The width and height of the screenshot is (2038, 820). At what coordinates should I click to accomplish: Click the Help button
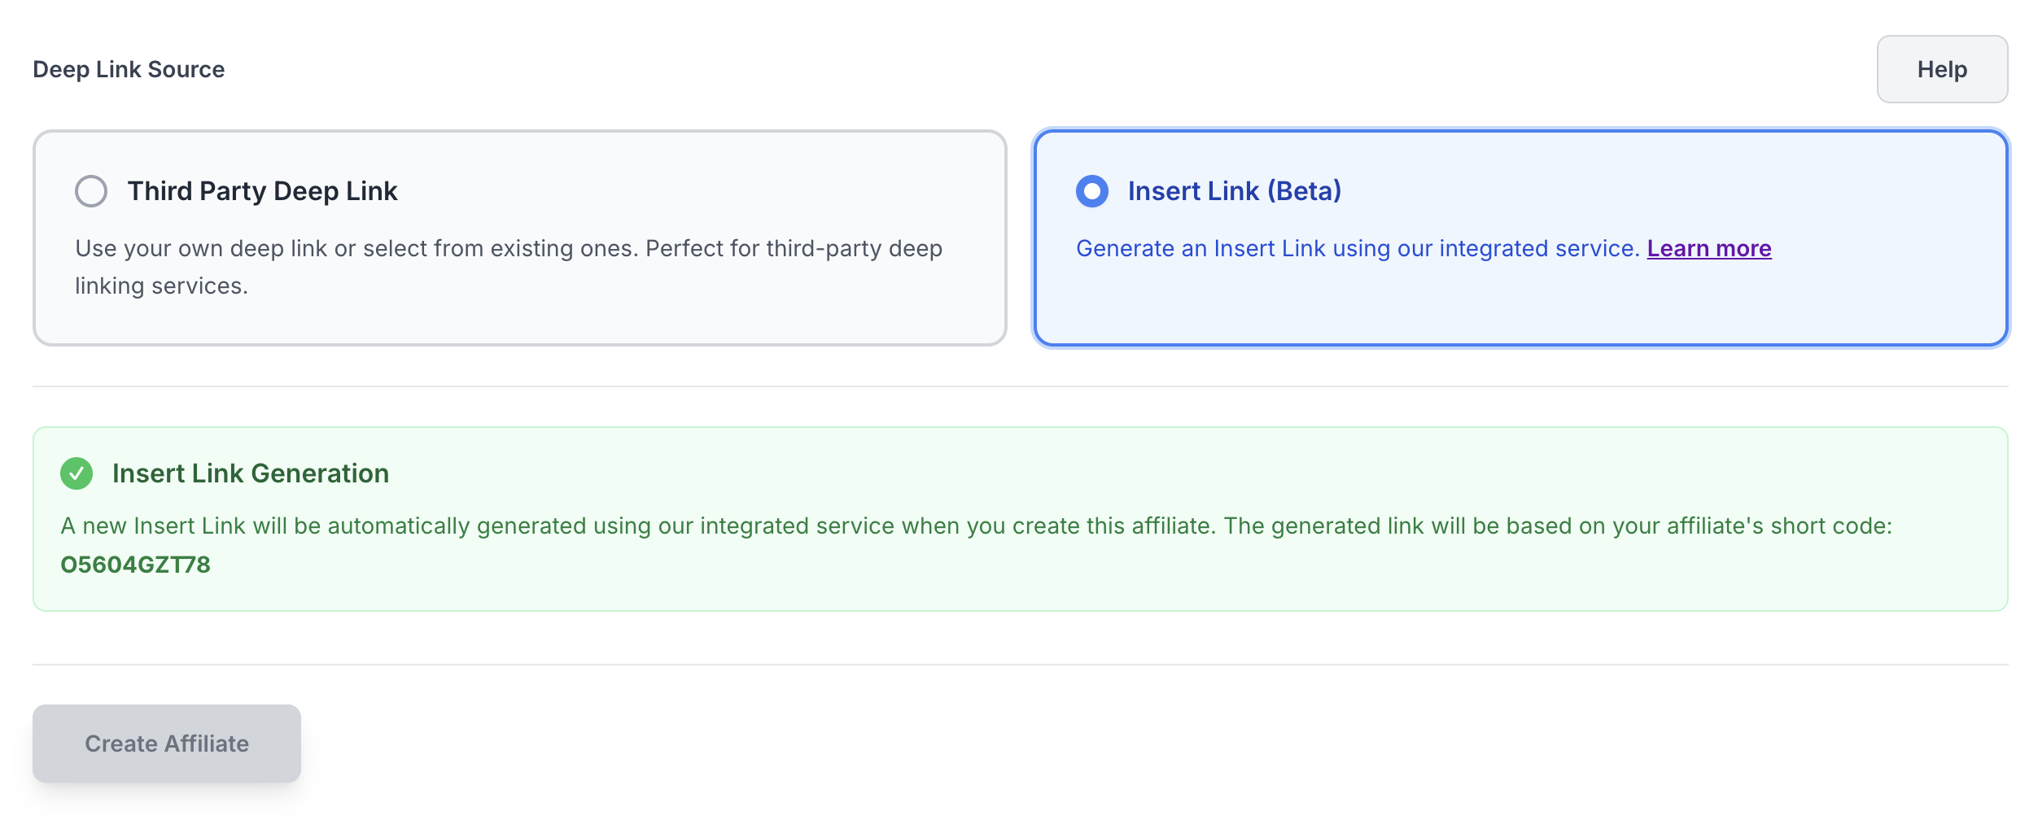coord(1941,69)
